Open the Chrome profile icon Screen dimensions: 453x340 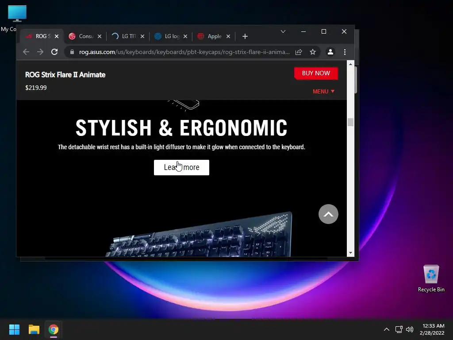point(330,52)
